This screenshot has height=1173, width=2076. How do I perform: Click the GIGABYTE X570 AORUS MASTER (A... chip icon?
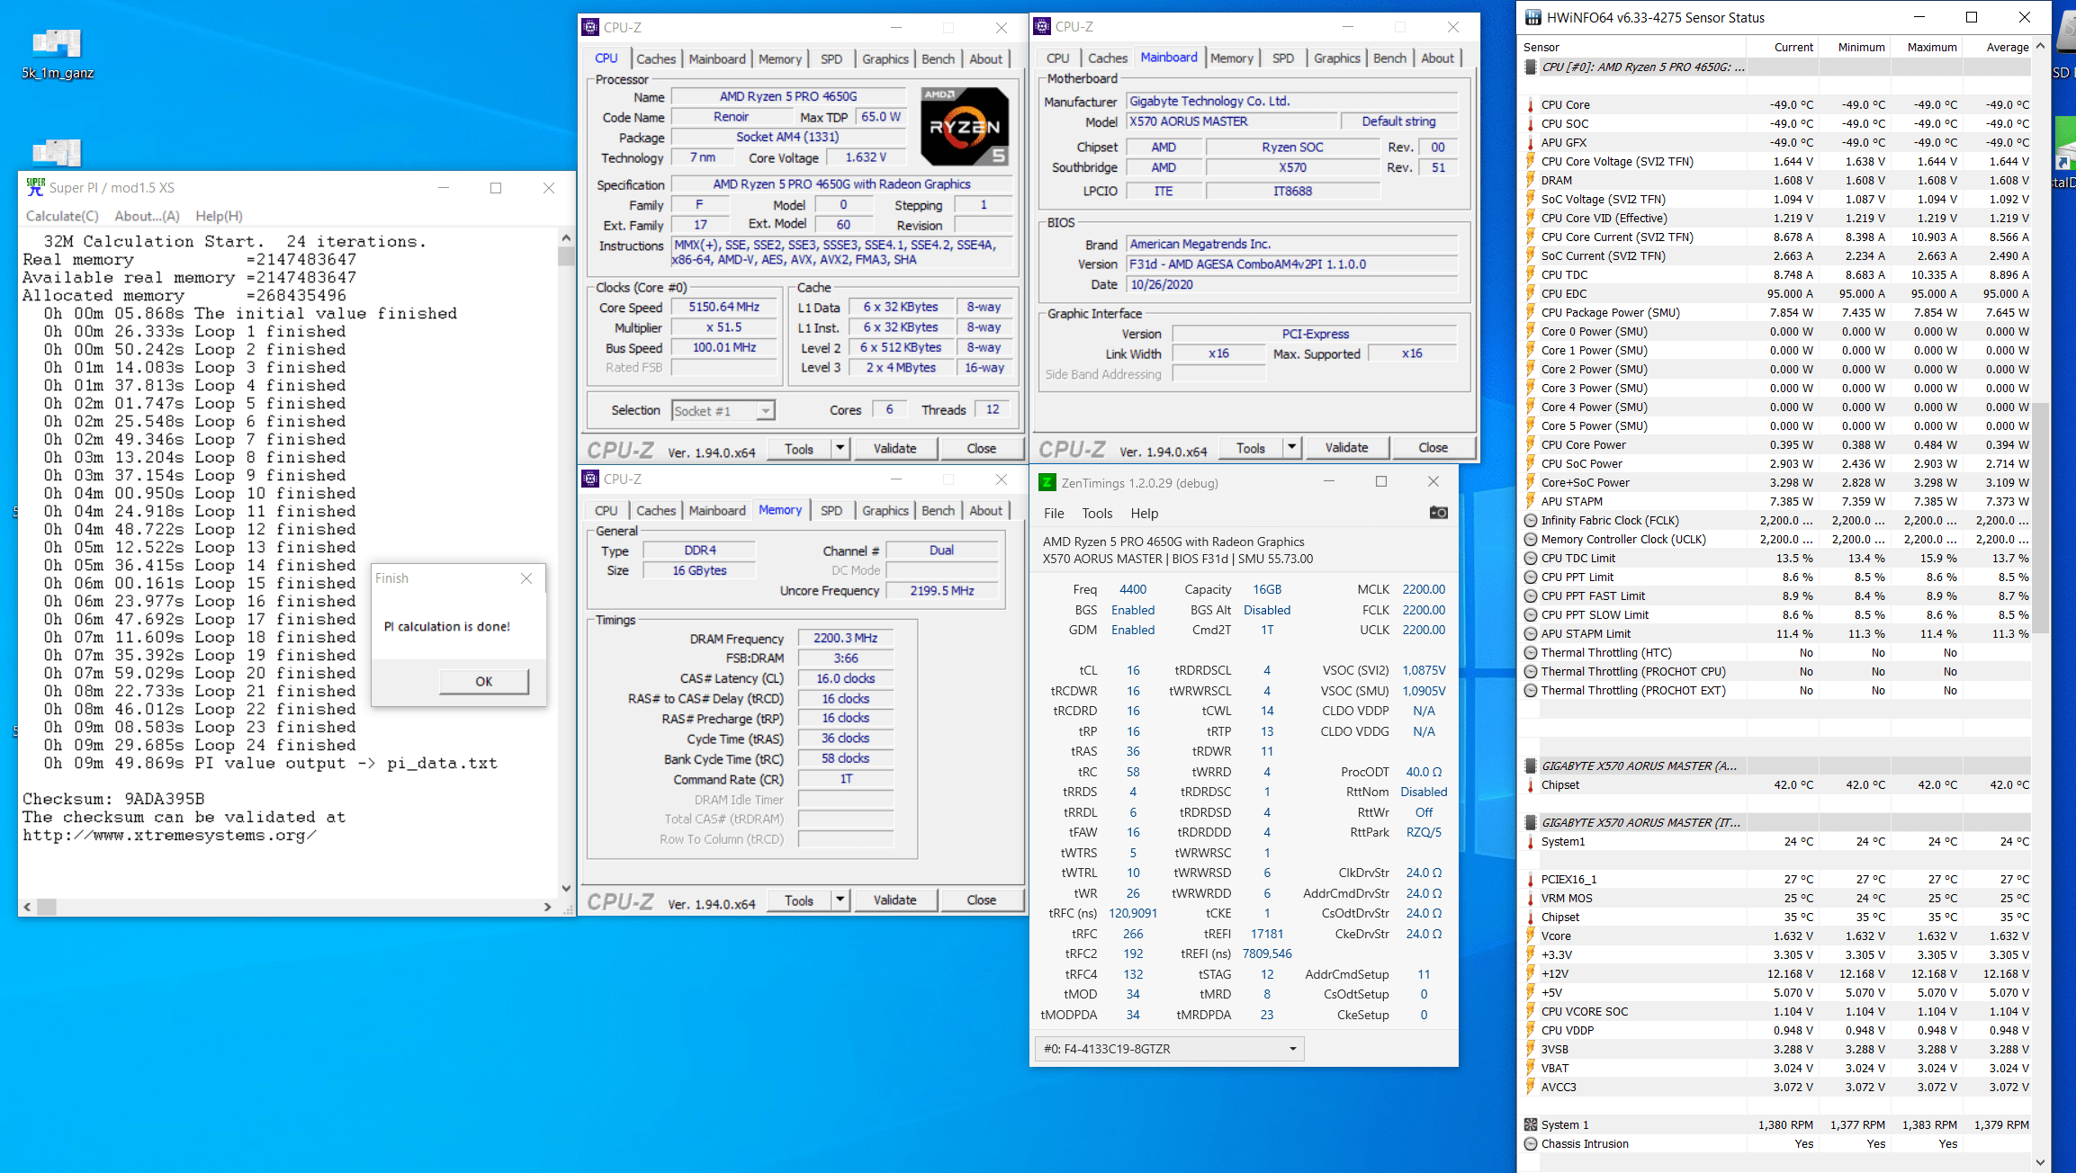point(1531,766)
